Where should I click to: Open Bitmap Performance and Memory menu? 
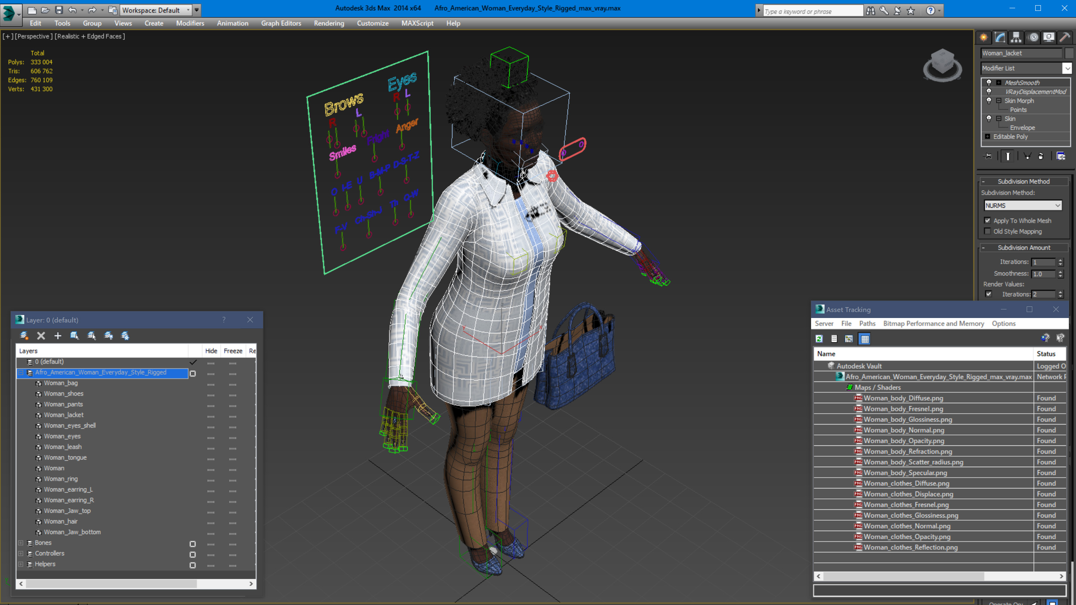pos(934,323)
